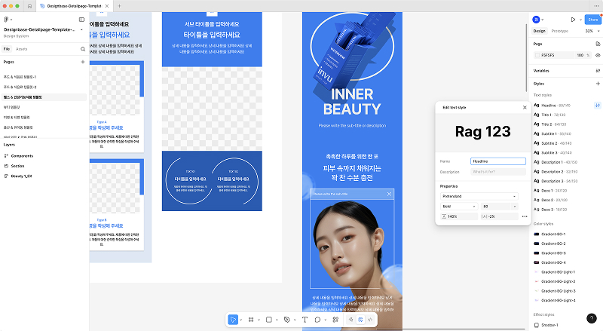Click the Move tool arrow icon

pos(233,320)
